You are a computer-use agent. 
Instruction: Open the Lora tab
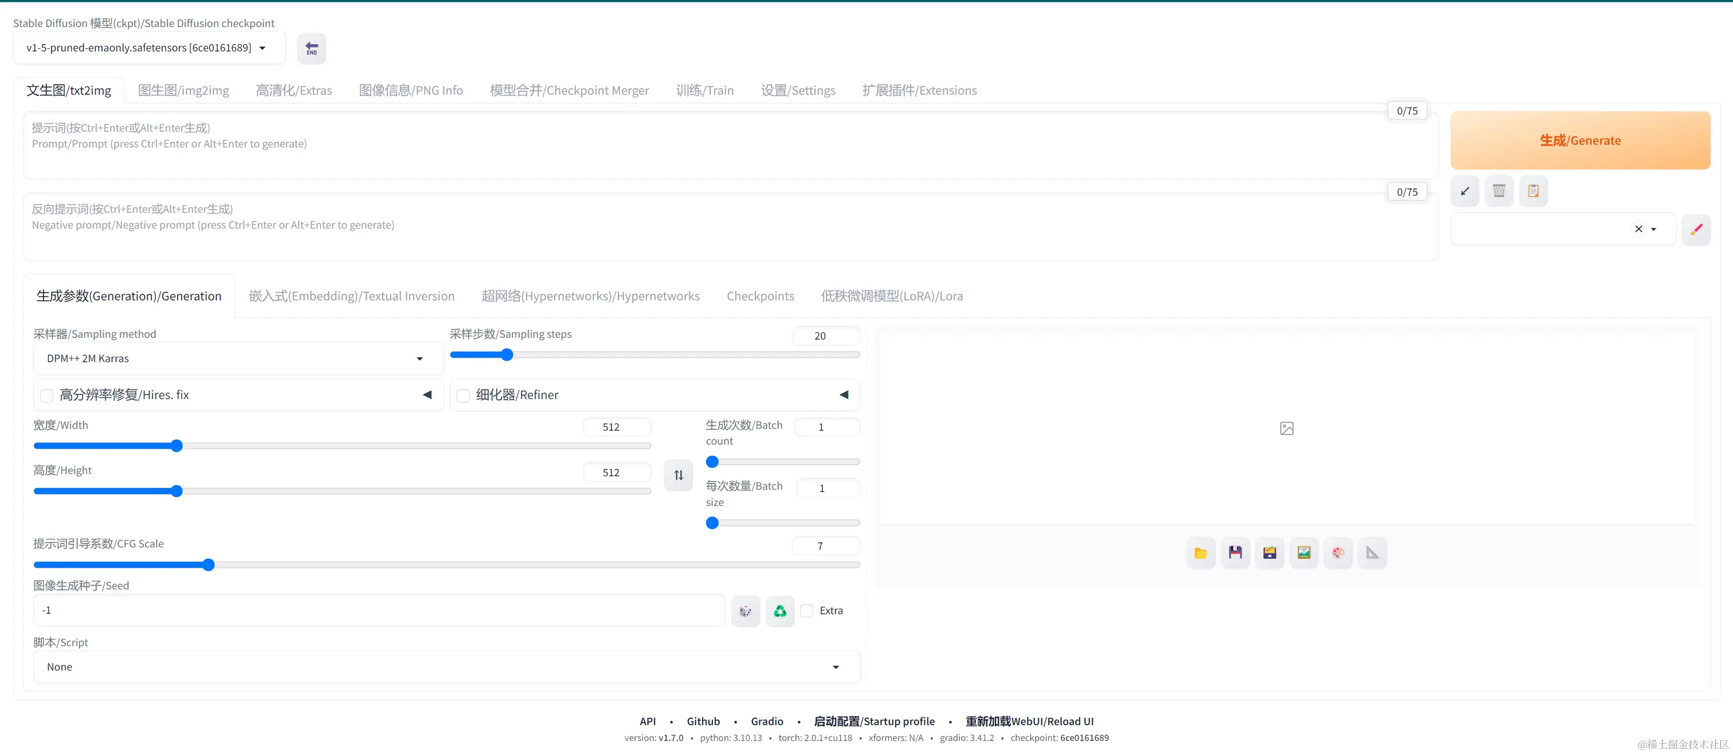tap(891, 297)
